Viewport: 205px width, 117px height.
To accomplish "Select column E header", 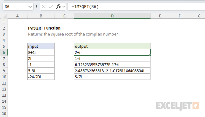I will [x=160, y=16].
